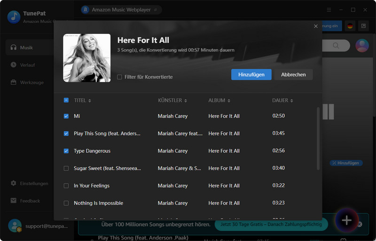Uncheck the song Mi
This screenshot has height=241, width=376.
(66, 116)
